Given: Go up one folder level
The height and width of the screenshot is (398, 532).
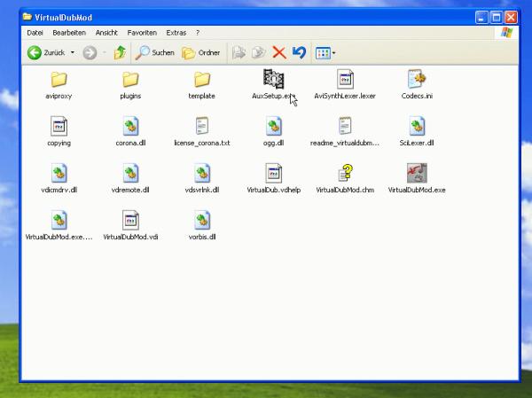Looking at the screenshot, I should (x=120, y=52).
